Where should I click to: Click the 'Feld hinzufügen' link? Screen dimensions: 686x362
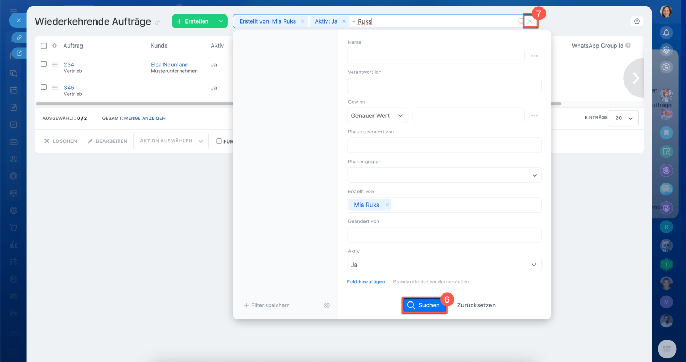(x=366, y=282)
